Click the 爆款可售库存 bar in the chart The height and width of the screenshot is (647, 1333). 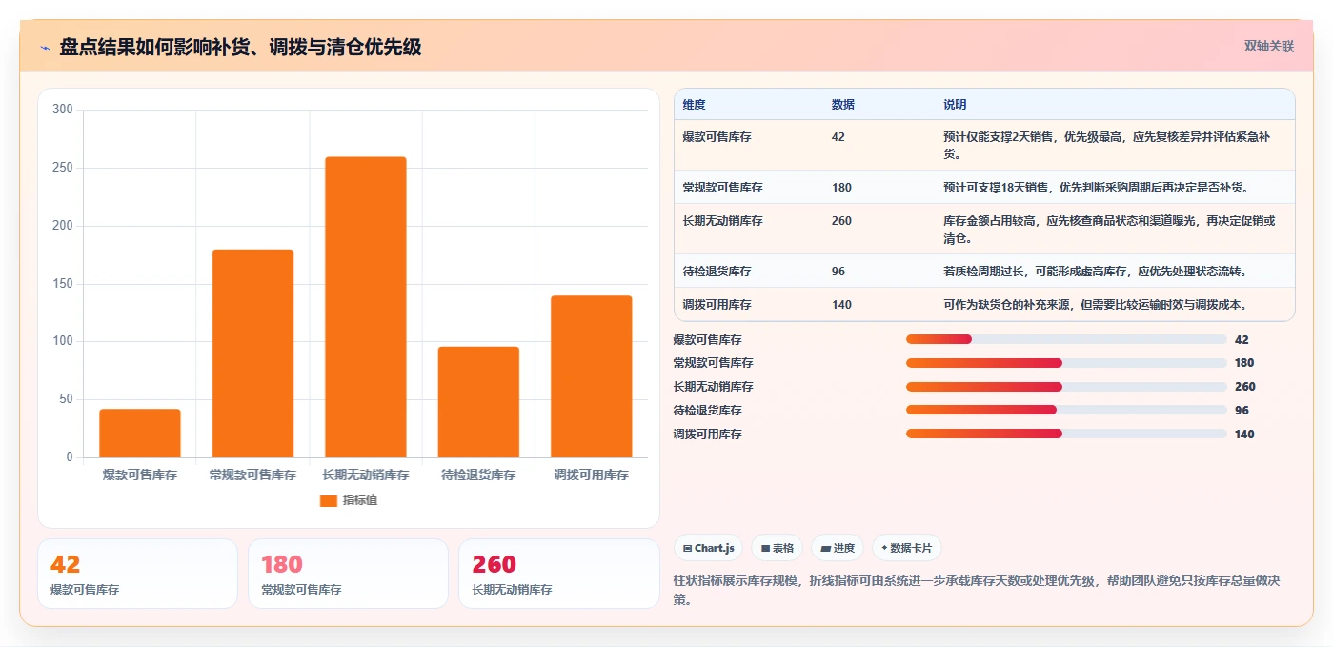click(139, 434)
